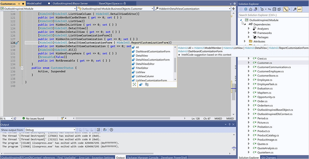Click the Solution Explorer Forward arrow

(x=246, y=9)
